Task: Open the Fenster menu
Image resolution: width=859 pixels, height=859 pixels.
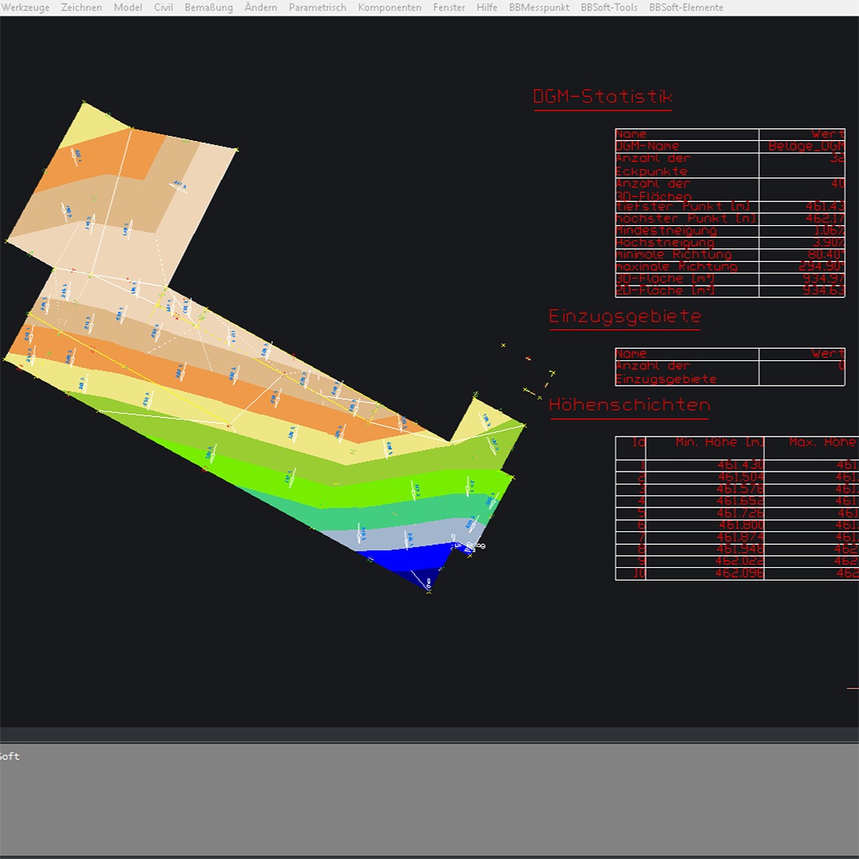Action: 449,7
